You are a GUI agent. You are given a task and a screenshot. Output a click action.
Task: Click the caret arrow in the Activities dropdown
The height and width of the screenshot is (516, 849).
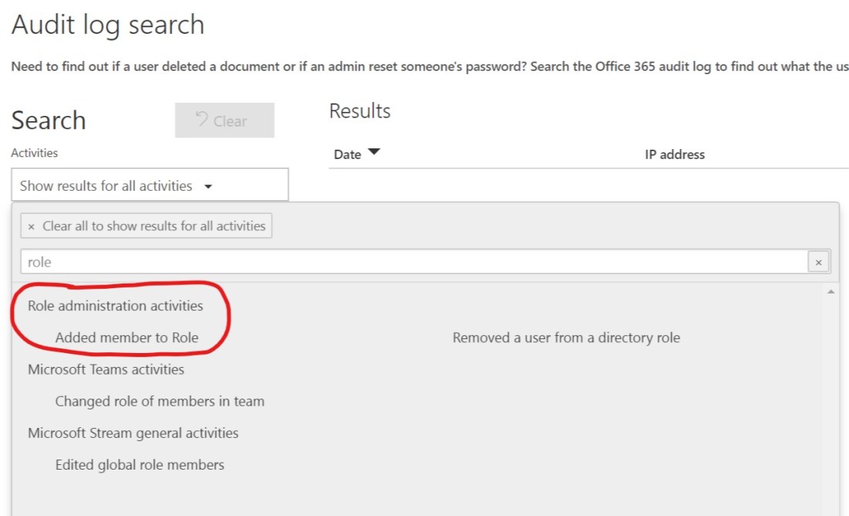coord(208,186)
